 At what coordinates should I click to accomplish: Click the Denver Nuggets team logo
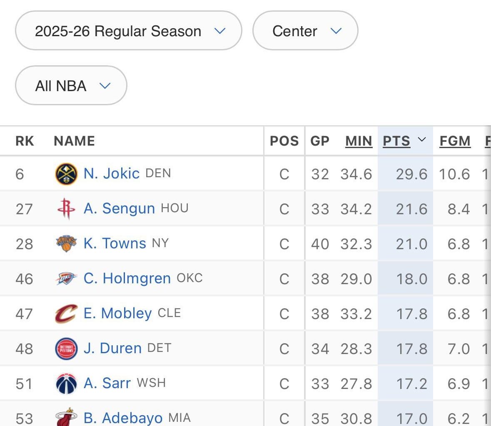66,174
